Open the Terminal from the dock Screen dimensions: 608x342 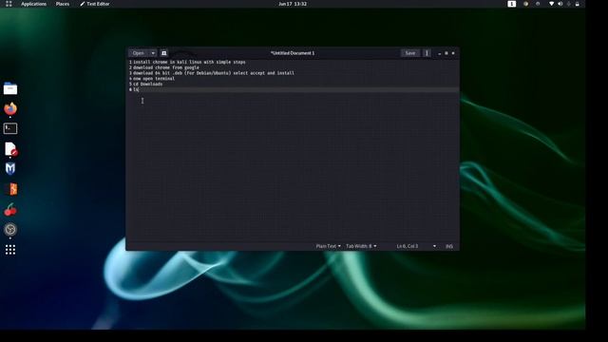point(10,129)
